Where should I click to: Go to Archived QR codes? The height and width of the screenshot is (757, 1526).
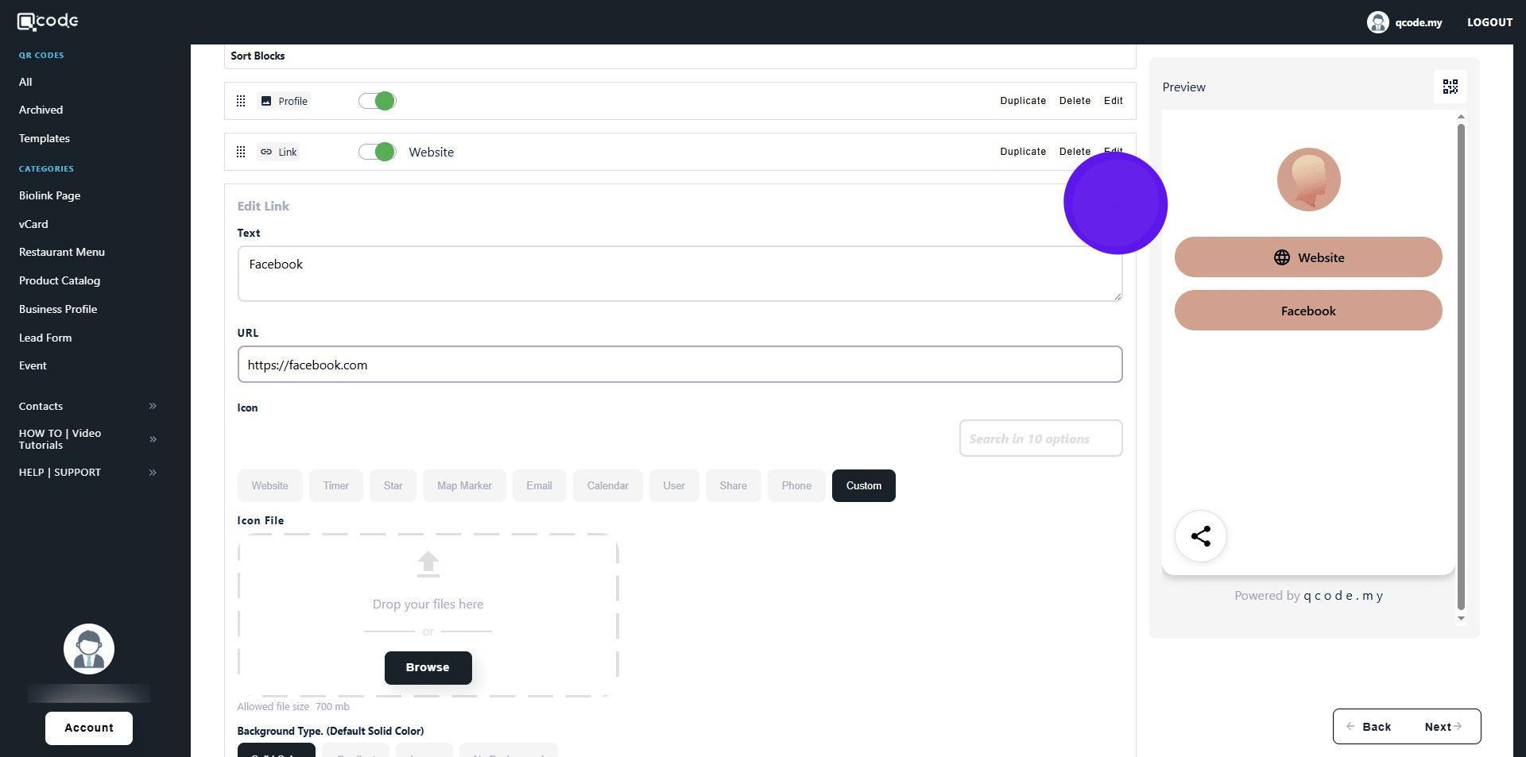(x=41, y=110)
